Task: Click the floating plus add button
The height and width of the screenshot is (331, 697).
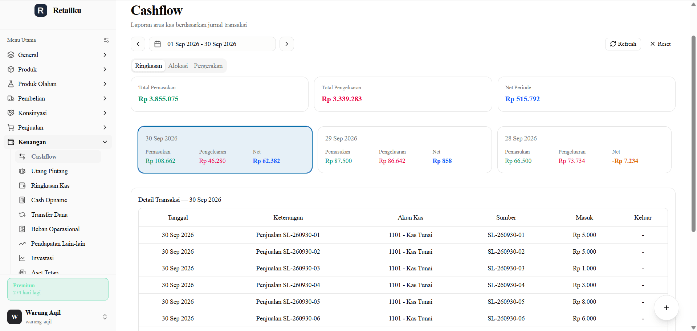Action: pos(667,308)
